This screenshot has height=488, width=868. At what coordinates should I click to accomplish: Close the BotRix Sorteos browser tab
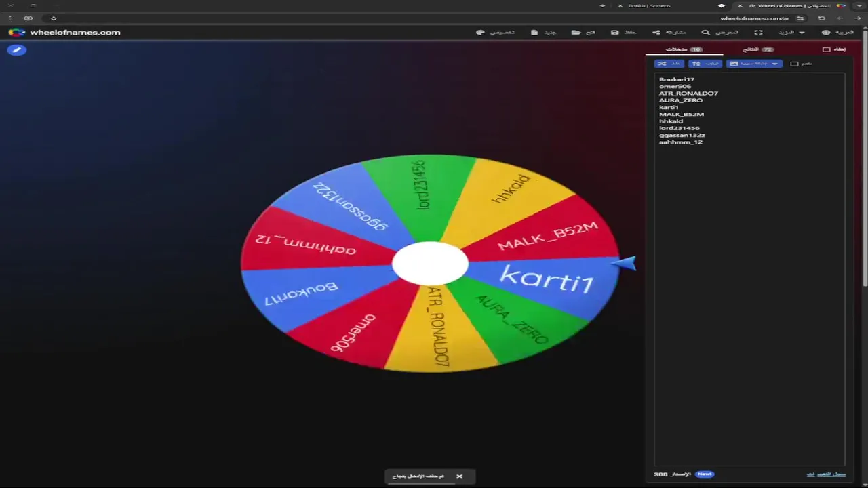[620, 5]
